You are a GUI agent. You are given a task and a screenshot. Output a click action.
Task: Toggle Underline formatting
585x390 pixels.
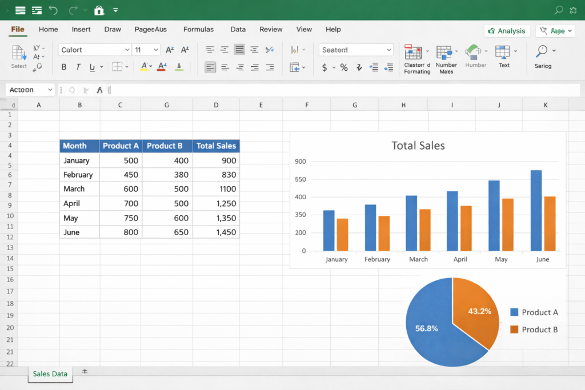tap(92, 67)
